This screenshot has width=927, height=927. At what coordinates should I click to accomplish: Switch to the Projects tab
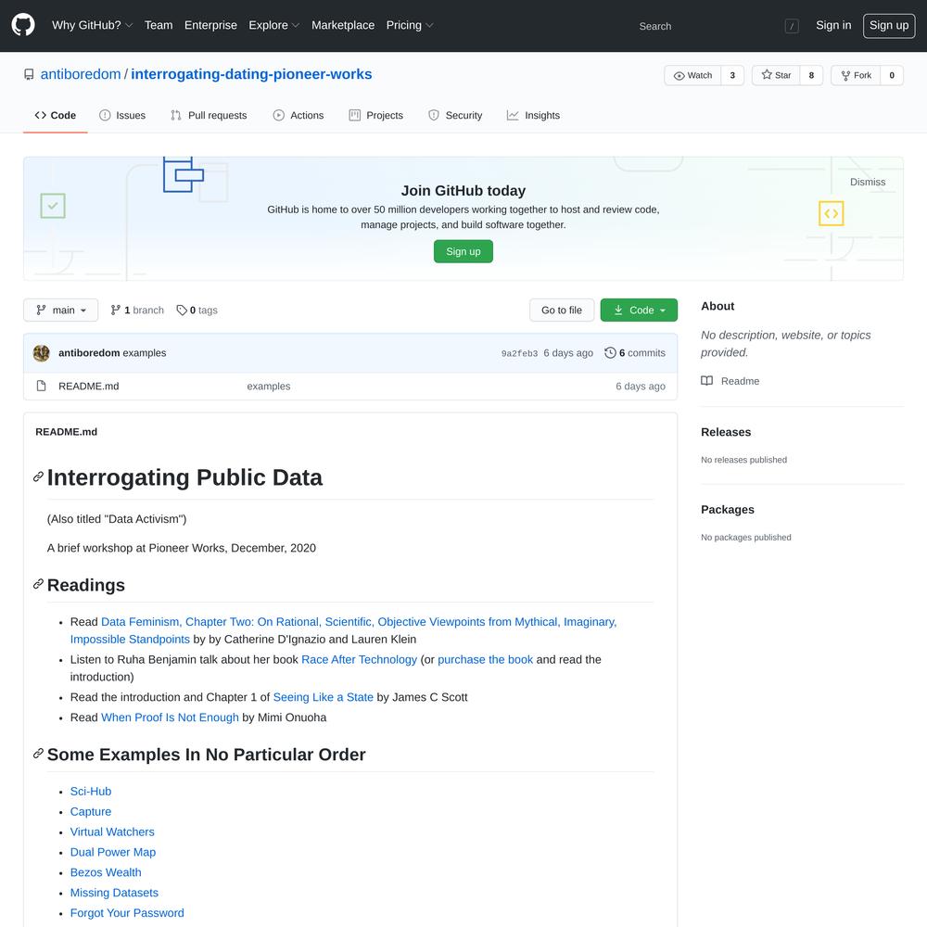tap(376, 115)
